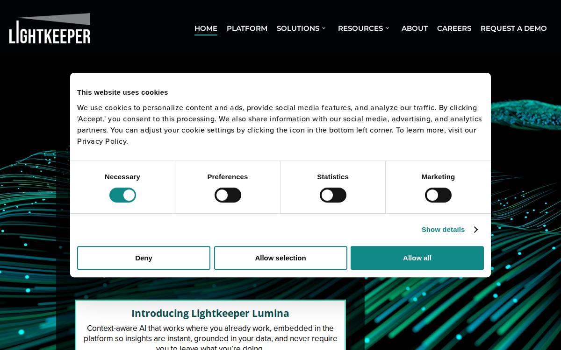Image resolution: width=561 pixels, height=350 pixels.
Task: Toggle the Necessary cookies switch
Action: click(x=122, y=195)
